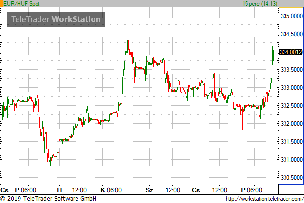This screenshot has height=203, width=304.
Task: Open the workstation.teletrader.com link
Action: [x=265, y=199]
